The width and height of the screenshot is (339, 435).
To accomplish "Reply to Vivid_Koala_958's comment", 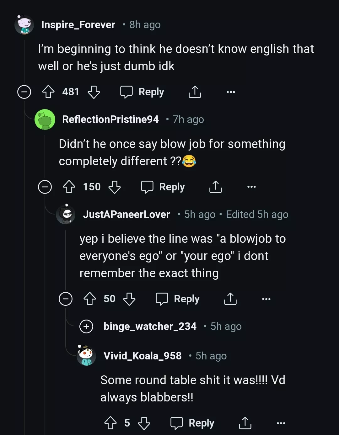I will (x=192, y=423).
